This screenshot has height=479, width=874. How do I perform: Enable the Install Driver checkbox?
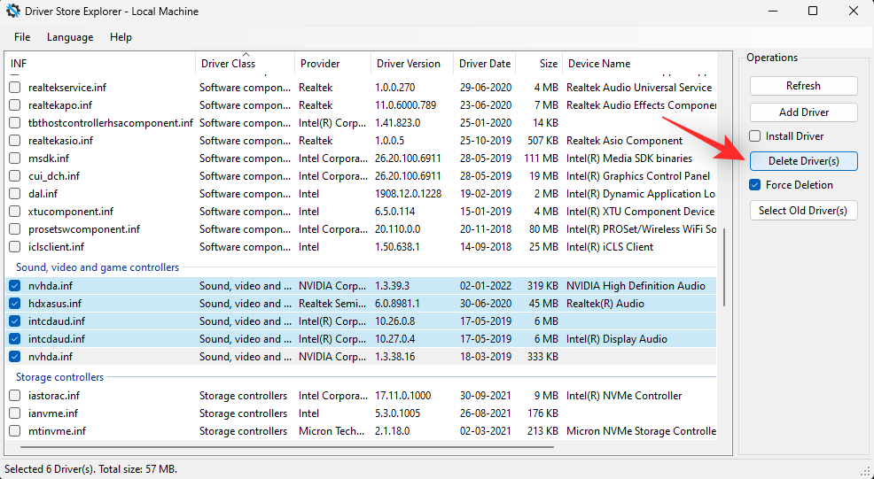[755, 136]
